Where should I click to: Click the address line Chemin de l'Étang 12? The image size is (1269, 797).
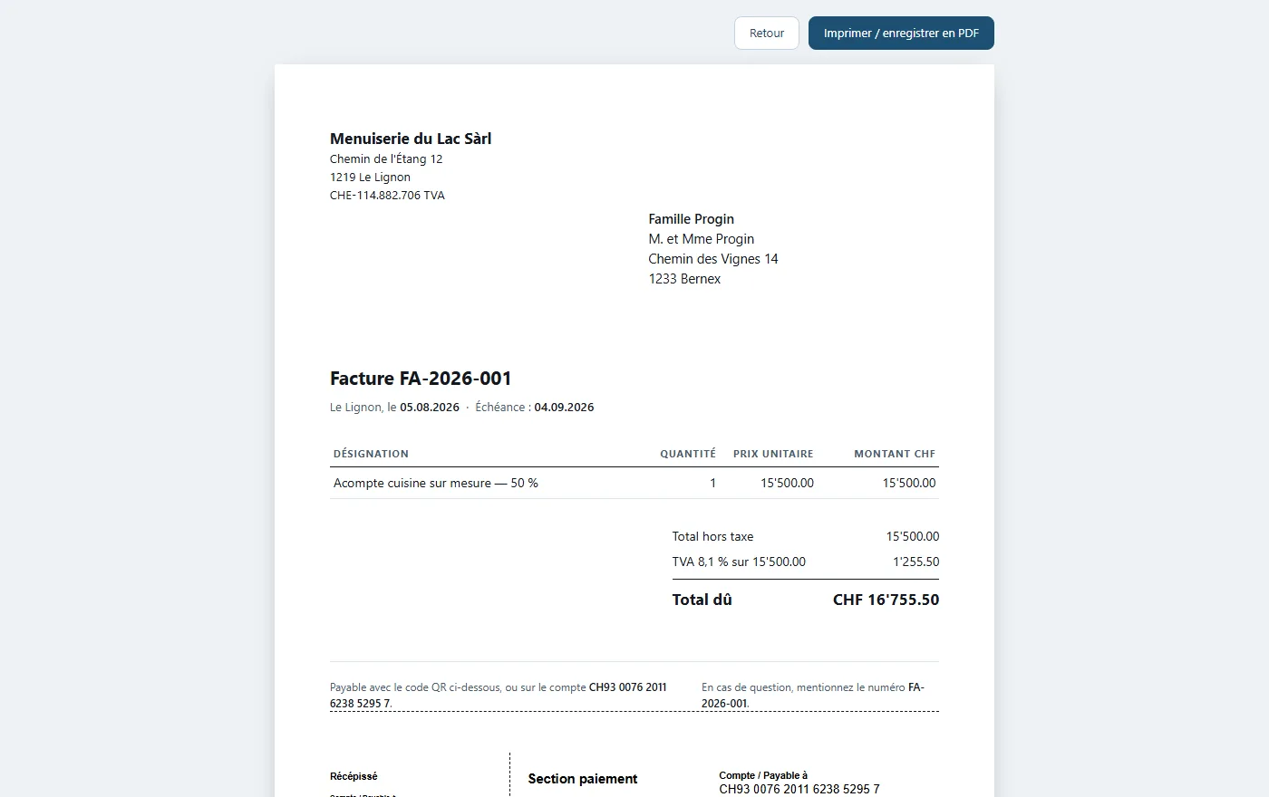(386, 158)
